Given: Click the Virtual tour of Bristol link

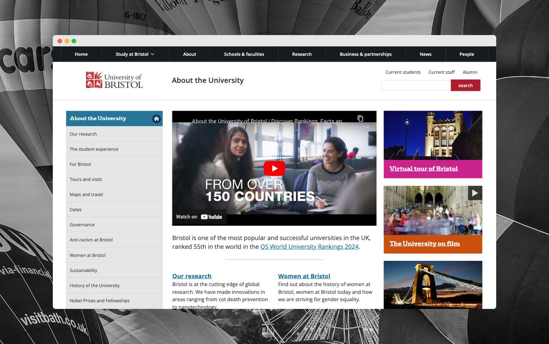Looking at the screenshot, I should coord(424,169).
